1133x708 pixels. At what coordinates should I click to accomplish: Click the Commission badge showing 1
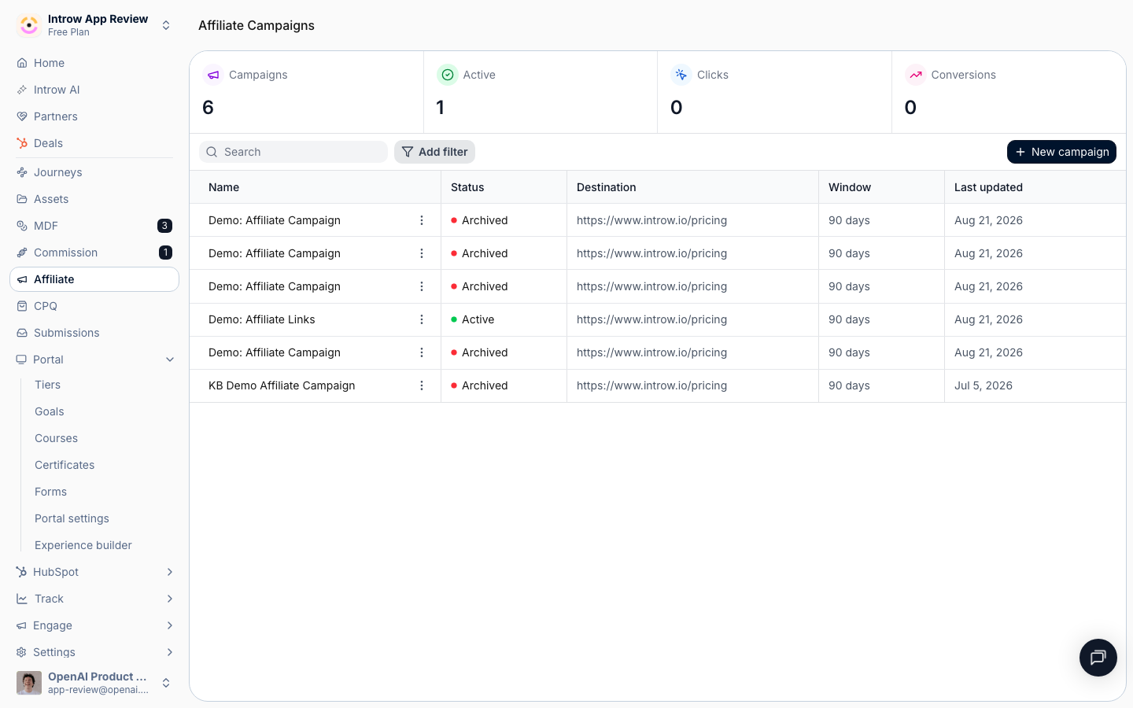point(165,253)
